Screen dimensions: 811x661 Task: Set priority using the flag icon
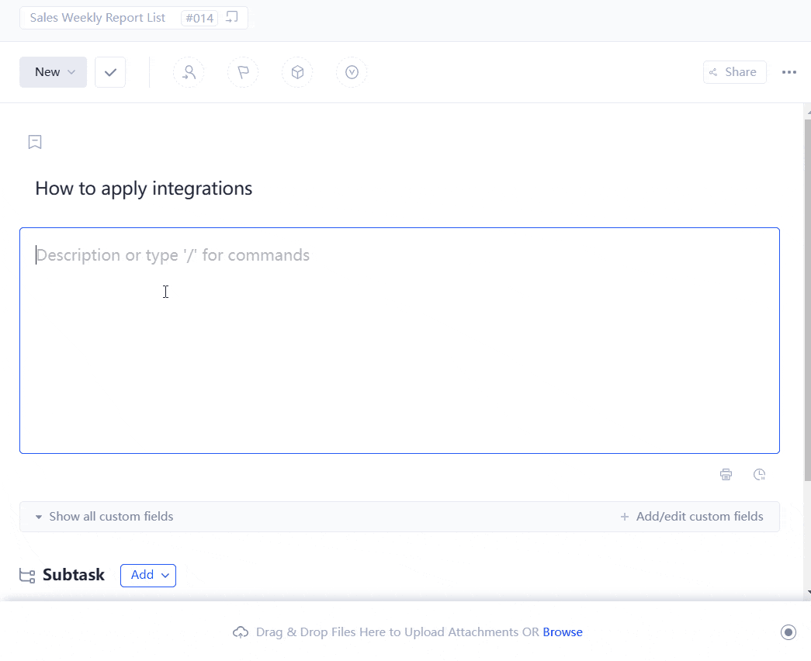coord(243,71)
